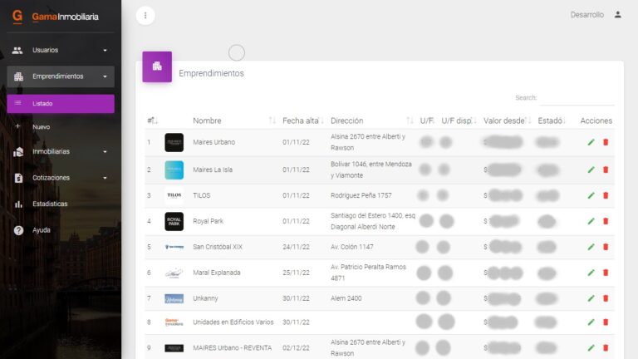Click the Estadísticas bar chart icon
This screenshot has height=359, width=638.
(x=18, y=204)
